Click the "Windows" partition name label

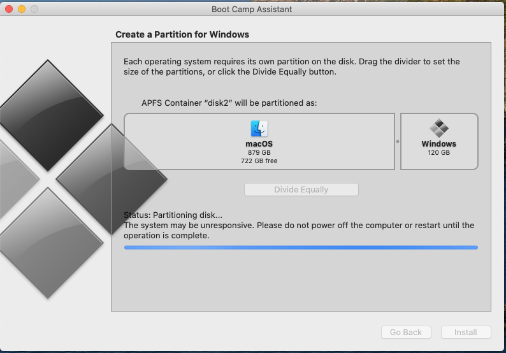(x=439, y=143)
